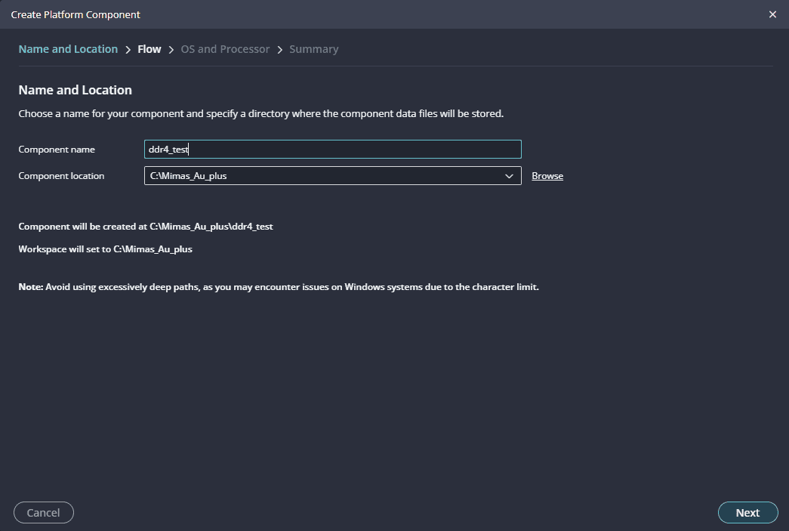Screen dimensions: 789x531
Task: Click the note about excessively deep paths
Action: 279,287
